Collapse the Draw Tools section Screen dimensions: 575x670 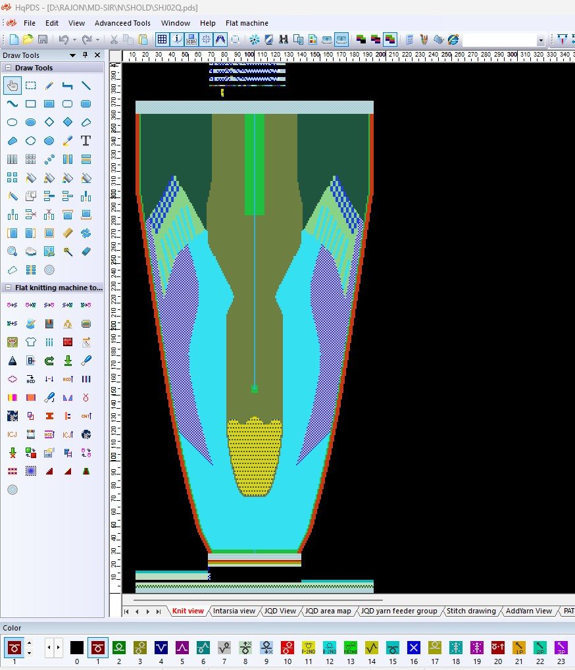[x=8, y=68]
